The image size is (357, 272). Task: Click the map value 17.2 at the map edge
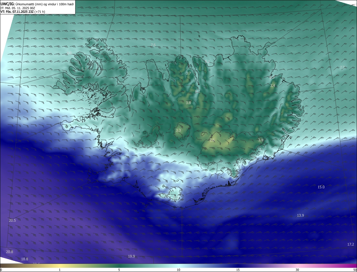point(351,244)
